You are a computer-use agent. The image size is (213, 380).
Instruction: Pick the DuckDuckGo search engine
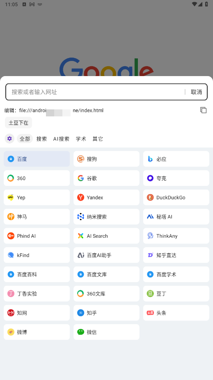(x=176, y=197)
